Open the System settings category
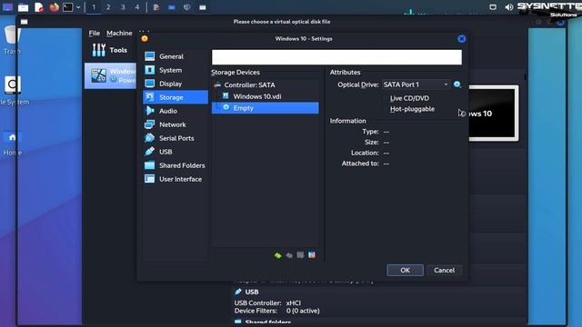 coord(175,70)
